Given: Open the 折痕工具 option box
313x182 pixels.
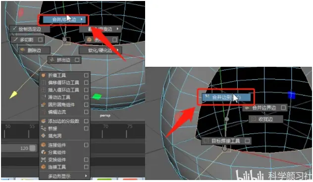Looking at the screenshot, I should pos(86,75).
